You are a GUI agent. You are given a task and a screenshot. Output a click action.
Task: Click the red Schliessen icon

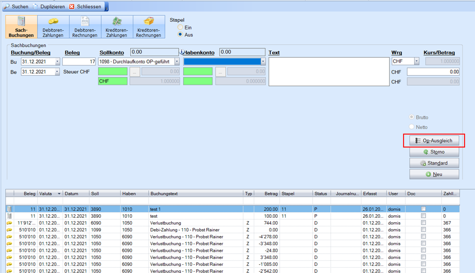(72, 7)
